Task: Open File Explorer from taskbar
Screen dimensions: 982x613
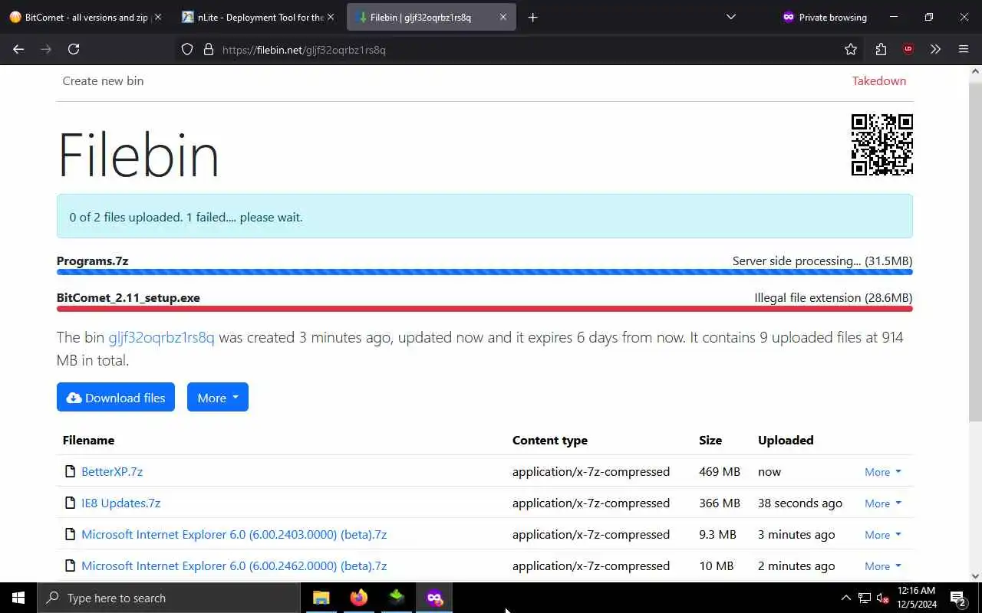Action: point(321,598)
